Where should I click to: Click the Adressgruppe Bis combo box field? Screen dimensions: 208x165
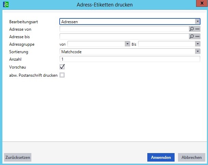[166, 44]
